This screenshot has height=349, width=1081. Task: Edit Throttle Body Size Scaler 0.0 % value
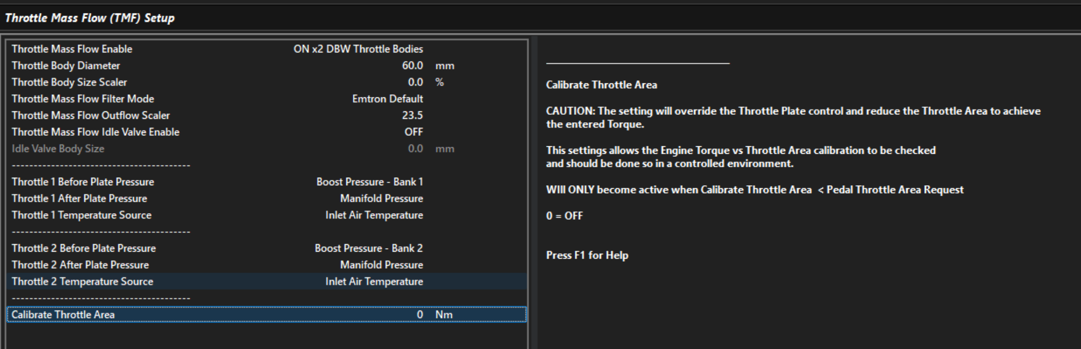point(415,82)
